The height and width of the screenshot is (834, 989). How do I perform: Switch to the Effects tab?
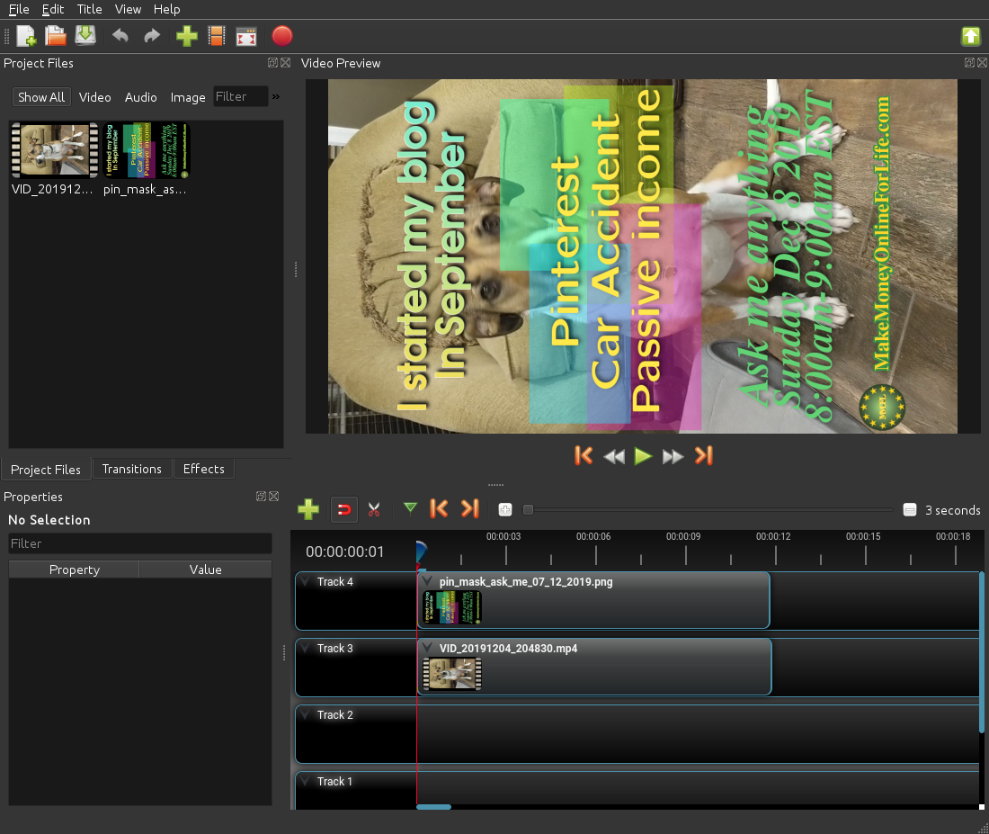pos(204,469)
